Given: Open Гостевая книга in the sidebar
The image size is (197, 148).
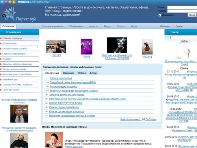Looking at the screenshot, I should click(x=11, y=90).
